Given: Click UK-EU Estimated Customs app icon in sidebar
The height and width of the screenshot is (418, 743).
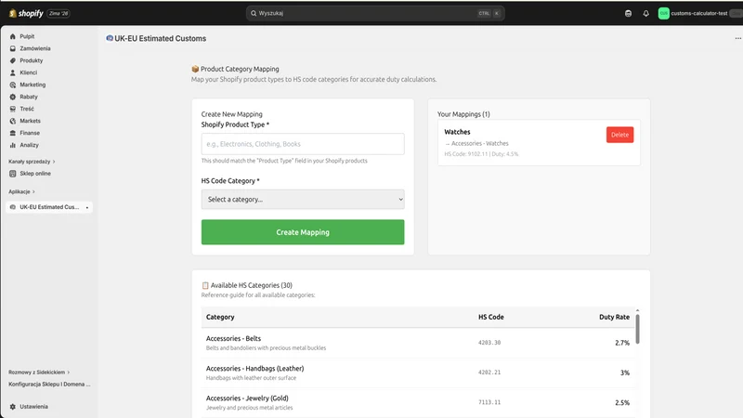Looking at the screenshot, I should click(13, 207).
